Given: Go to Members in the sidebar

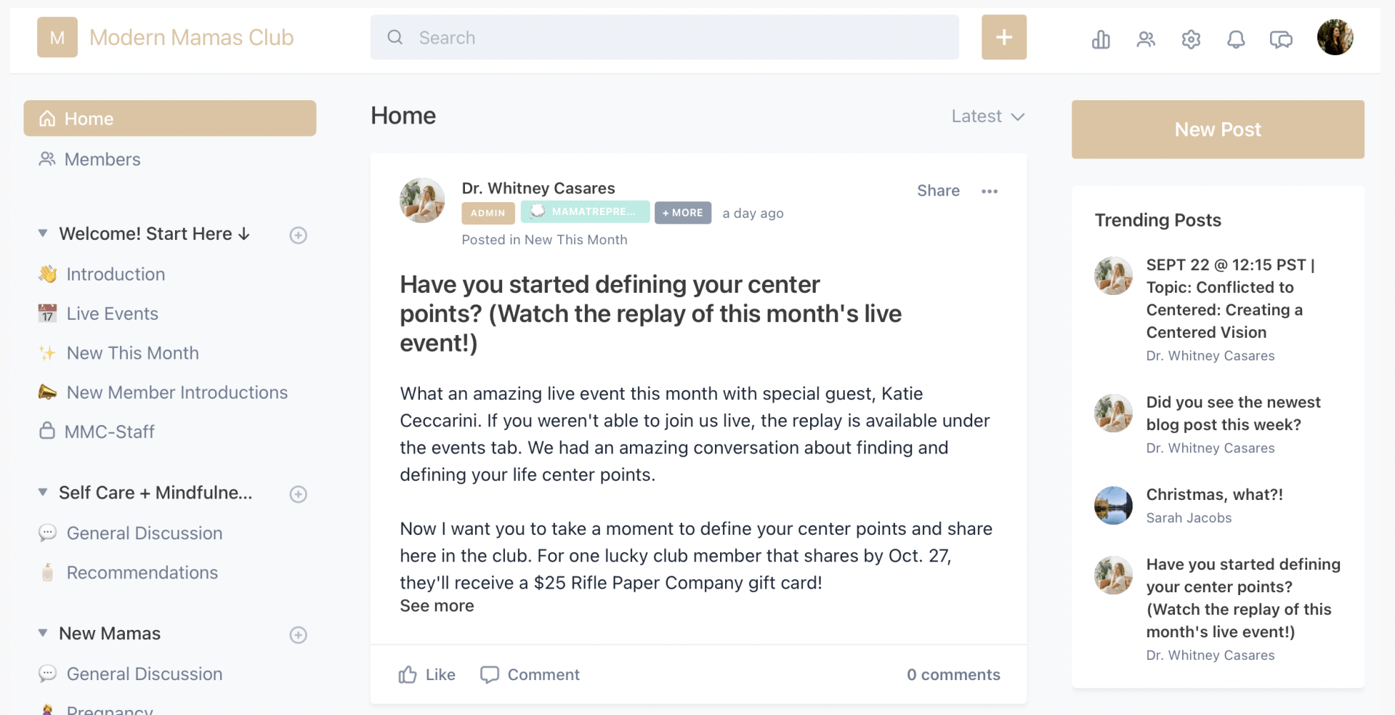Looking at the screenshot, I should click(x=102, y=159).
